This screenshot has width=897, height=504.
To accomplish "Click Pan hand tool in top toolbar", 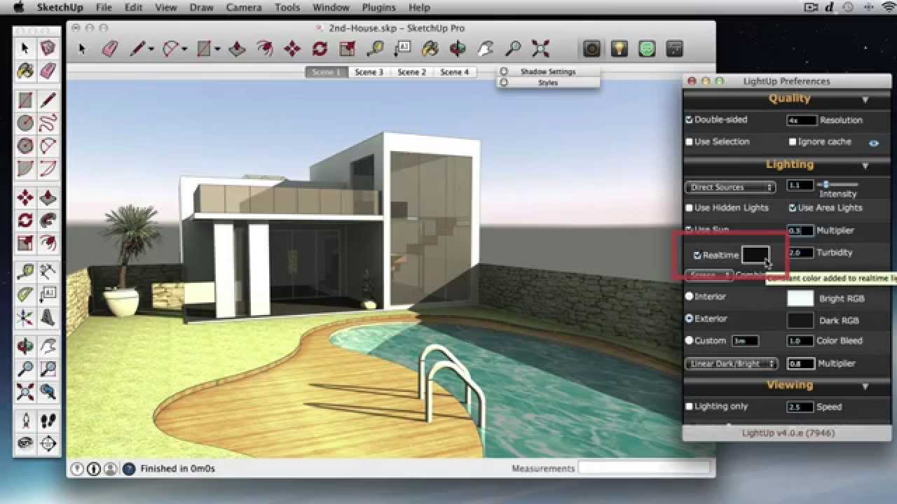I will [x=485, y=48].
